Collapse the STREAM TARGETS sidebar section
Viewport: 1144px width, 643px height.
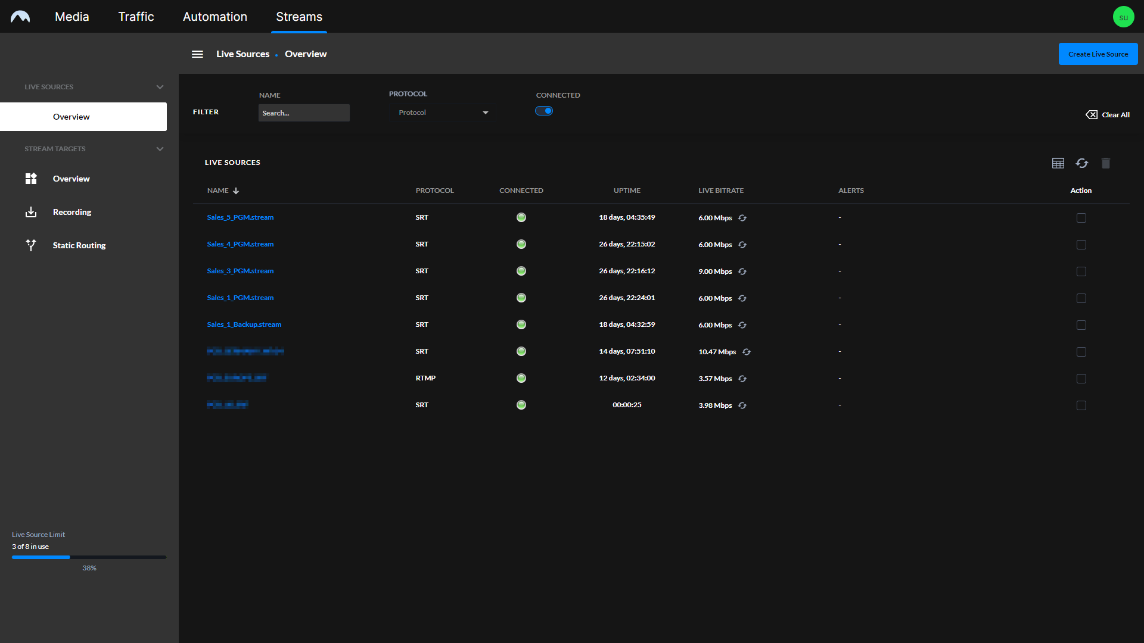point(160,148)
